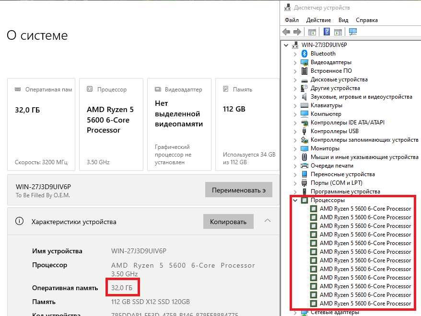Click the Device Manager title bar icon

(287, 8)
